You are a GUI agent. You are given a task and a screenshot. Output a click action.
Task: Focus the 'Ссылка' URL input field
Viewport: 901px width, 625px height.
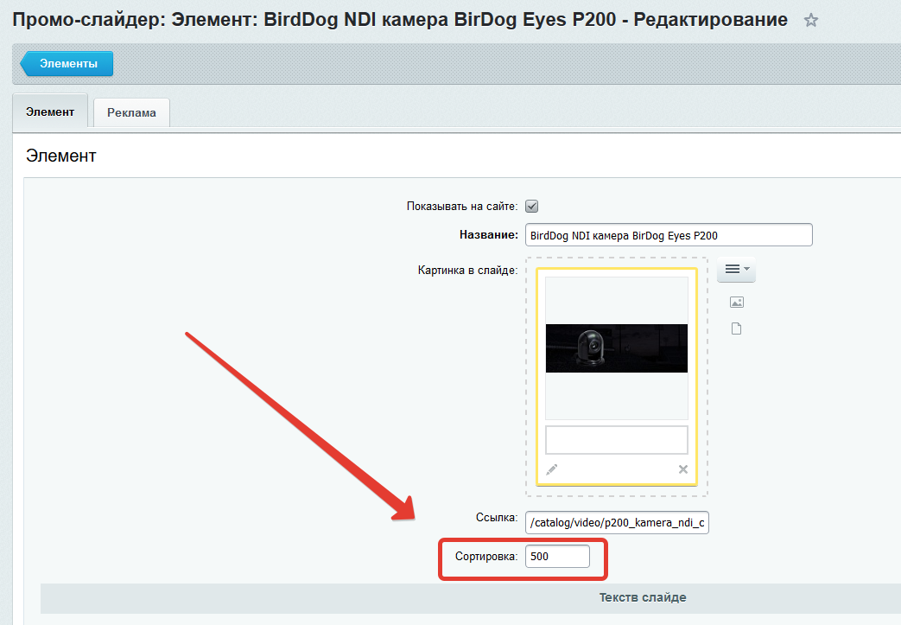(x=617, y=522)
